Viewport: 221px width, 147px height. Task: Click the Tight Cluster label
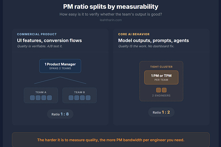coord(161,67)
